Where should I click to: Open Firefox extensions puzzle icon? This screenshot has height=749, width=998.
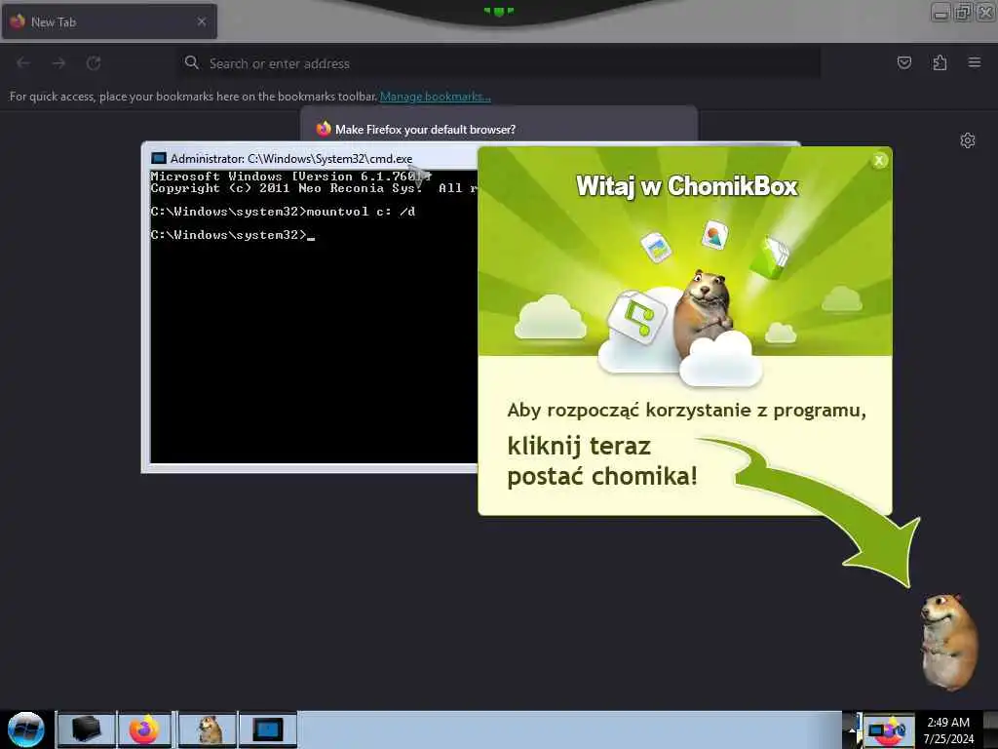[x=940, y=62]
